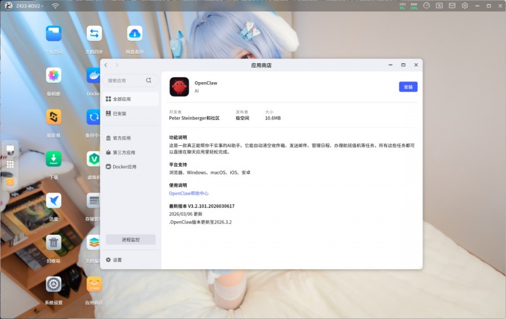Open the 存储管理 storage desktop icon
Screen dimensions: 506x319
pyautogui.click(x=93, y=201)
